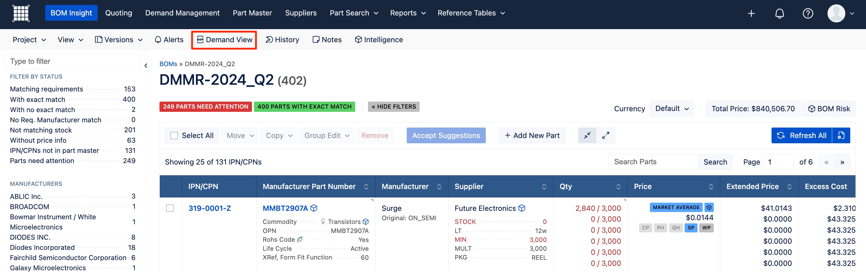Go to next page arrow
866x272 pixels.
(x=842, y=162)
